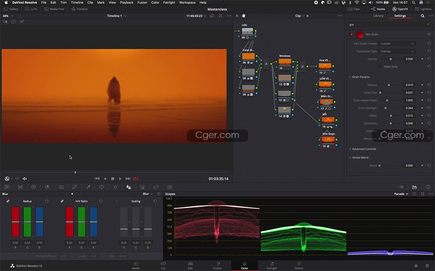Show the Timeline button in top toolbar
The height and width of the screenshot is (271, 435).
pyautogui.click(x=80, y=9)
